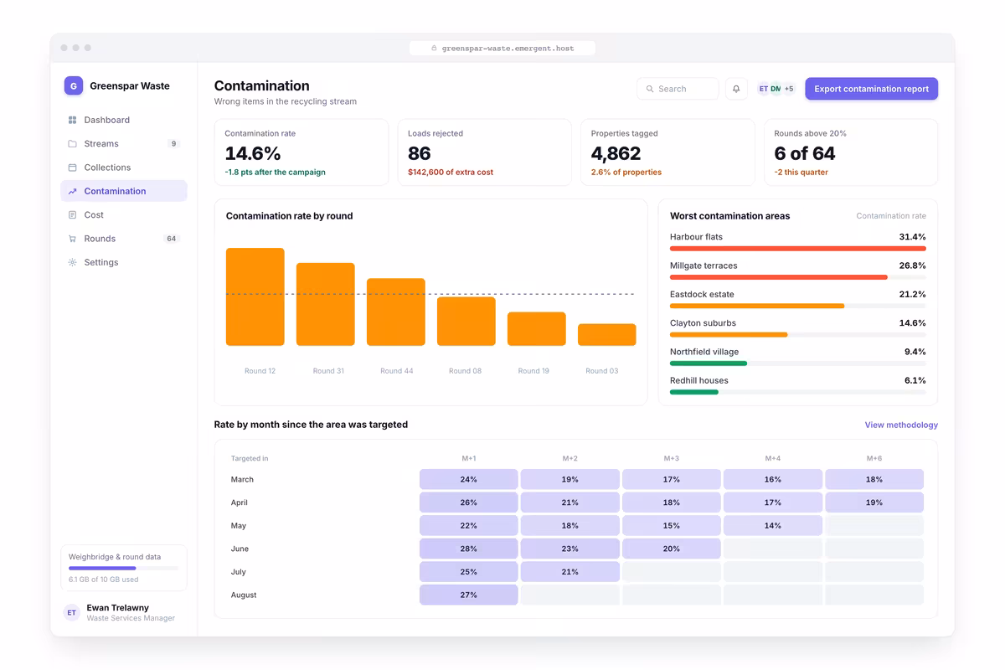Click the "6.1 GB of 10 GB used" text
The width and height of the screenshot is (1005, 670).
pyautogui.click(x=104, y=580)
